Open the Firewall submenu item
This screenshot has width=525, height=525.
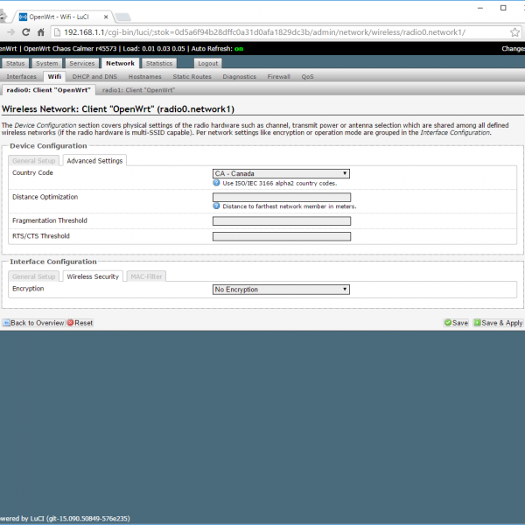click(x=278, y=76)
